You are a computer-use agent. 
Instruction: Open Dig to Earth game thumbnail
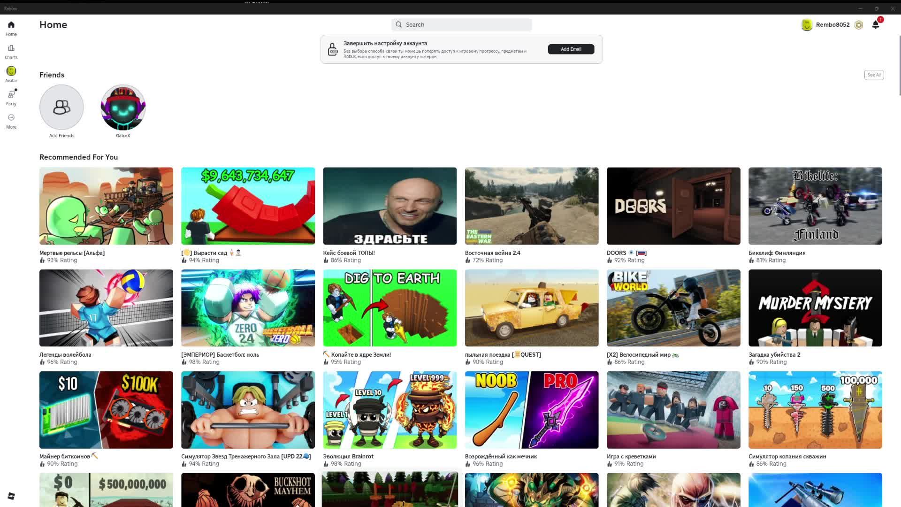point(389,308)
